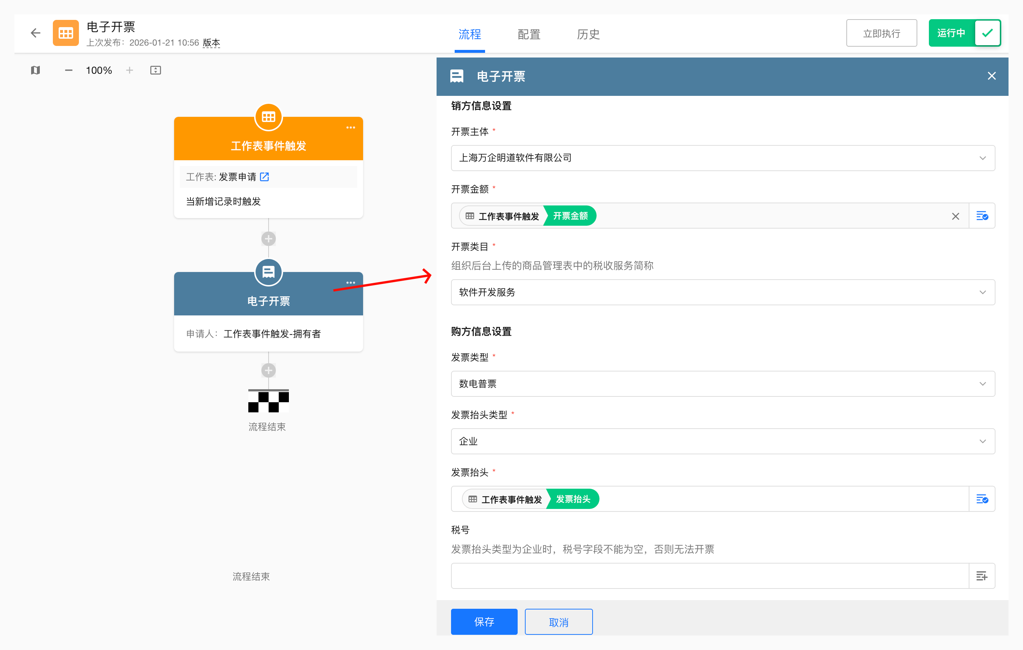Clear the 开票金额 field value
This screenshot has width=1023, height=650.
click(x=955, y=217)
